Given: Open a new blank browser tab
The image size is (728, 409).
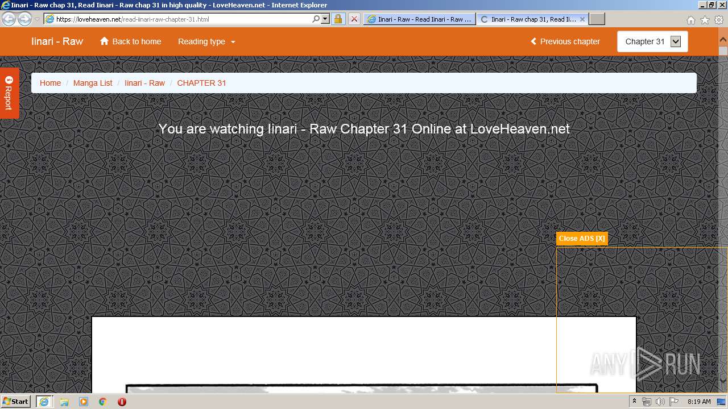Looking at the screenshot, I should (x=597, y=19).
